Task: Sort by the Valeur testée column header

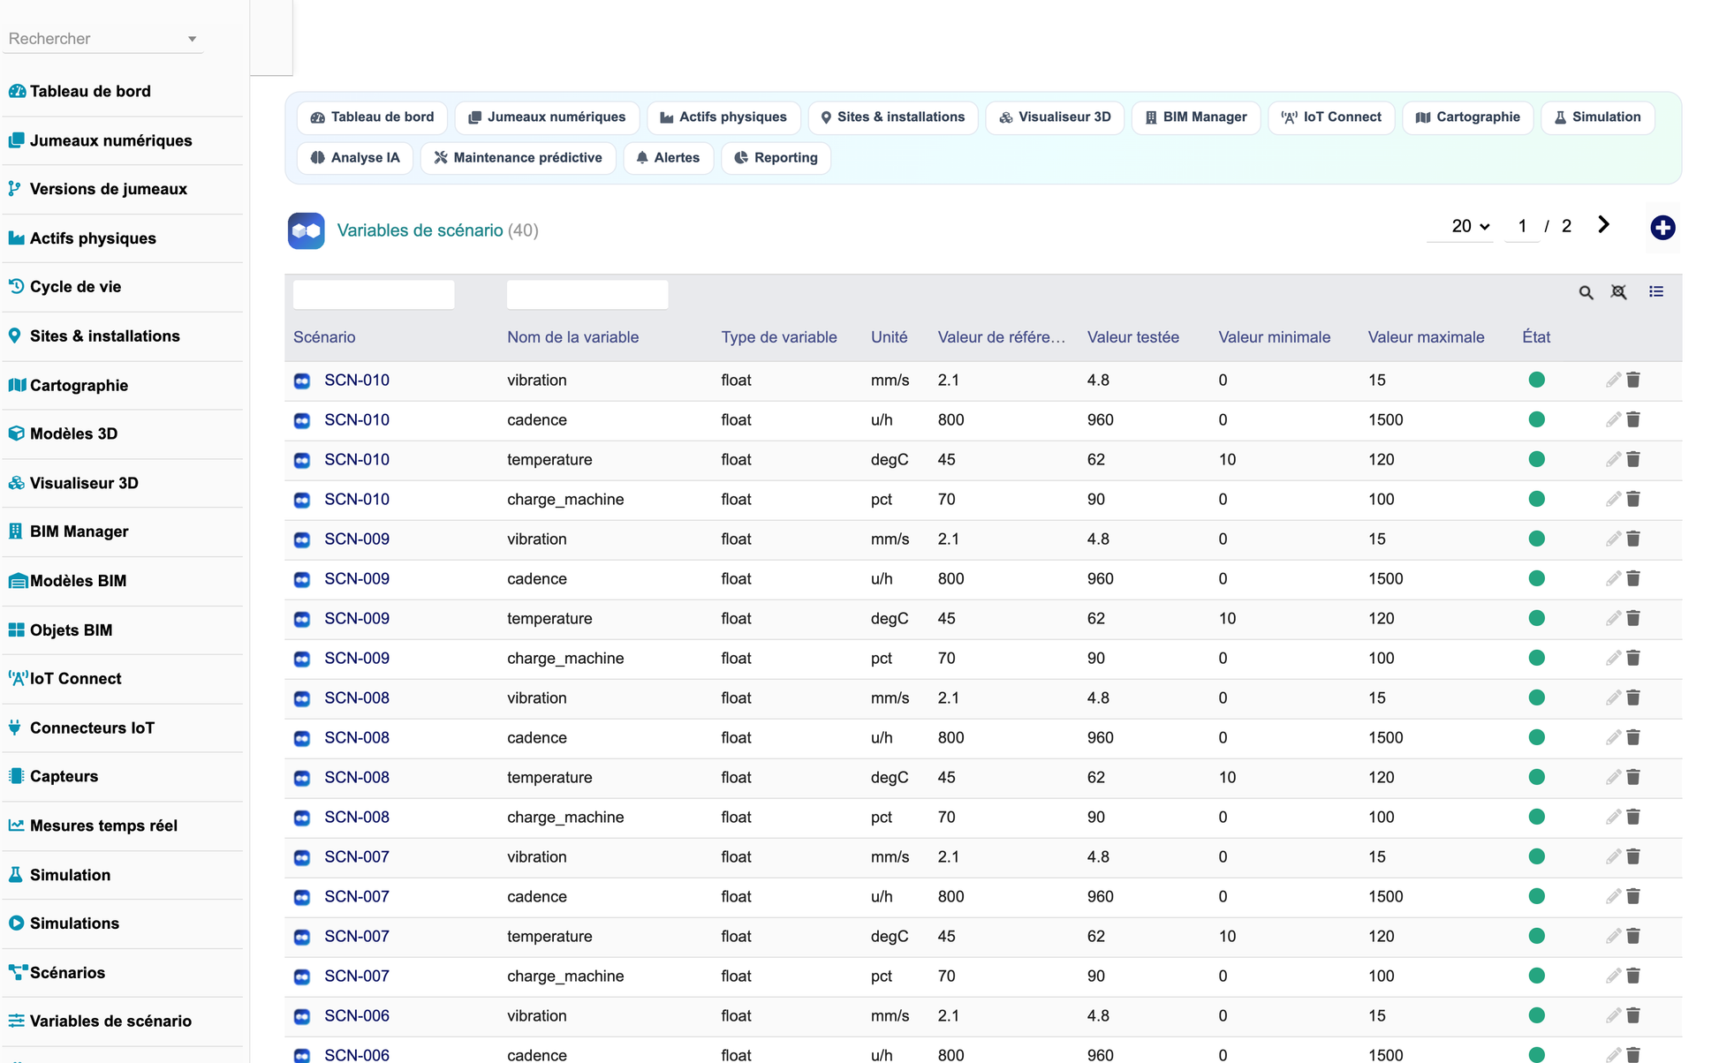Action: 1132,337
